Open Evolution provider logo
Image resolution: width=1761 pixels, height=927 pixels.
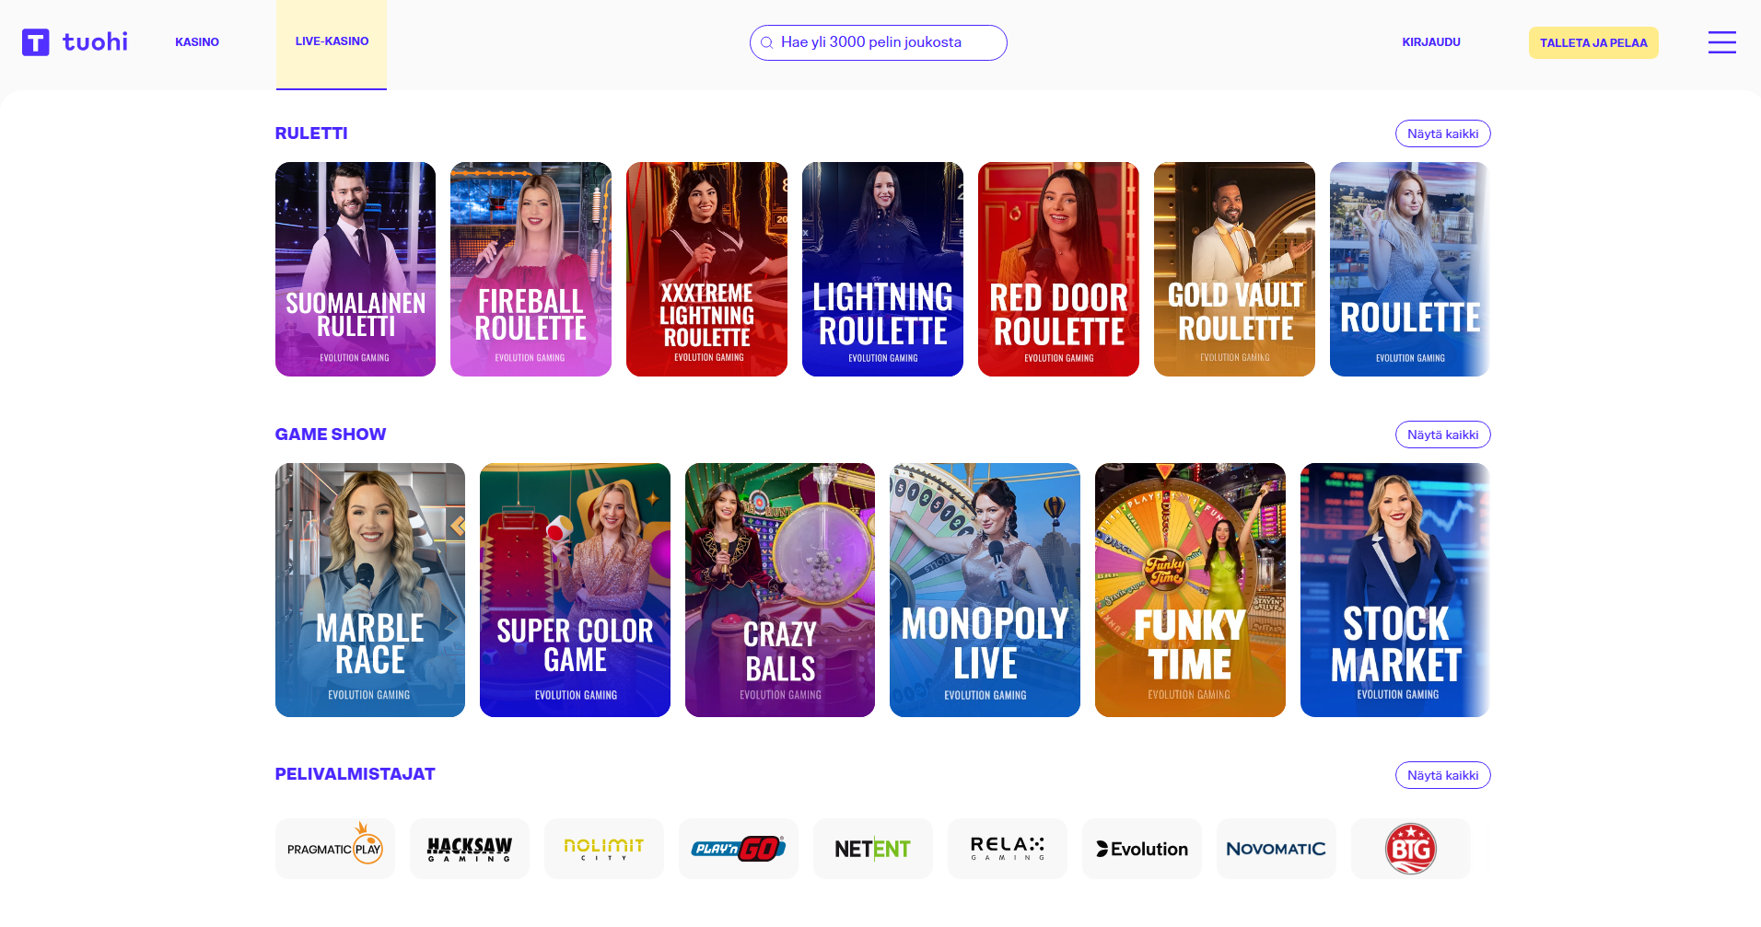click(x=1142, y=849)
